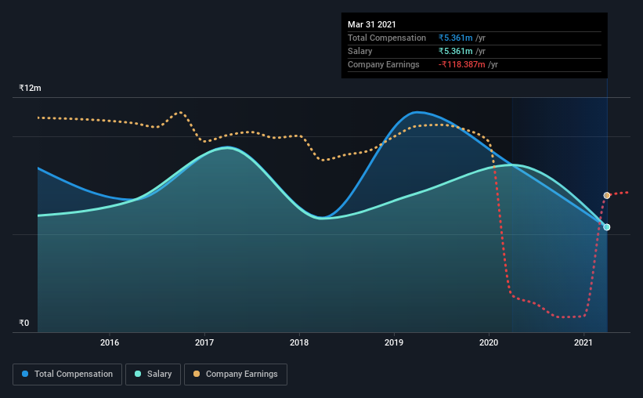Click the orange Company Earnings data point marker
Image resolution: width=643 pixels, height=398 pixels.
point(606,195)
